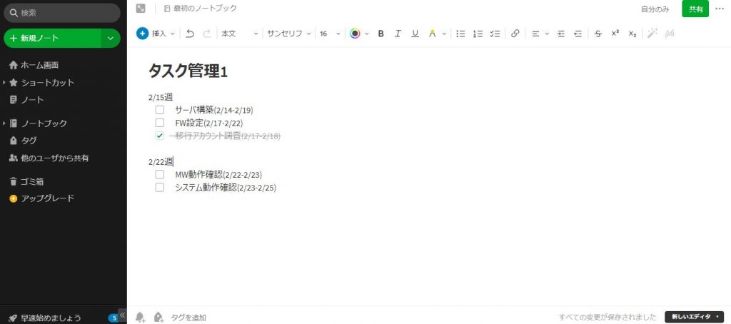Check the サーバ構築 task checkbox

tap(160, 110)
